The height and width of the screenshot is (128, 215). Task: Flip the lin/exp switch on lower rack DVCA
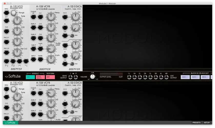[72, 112]
